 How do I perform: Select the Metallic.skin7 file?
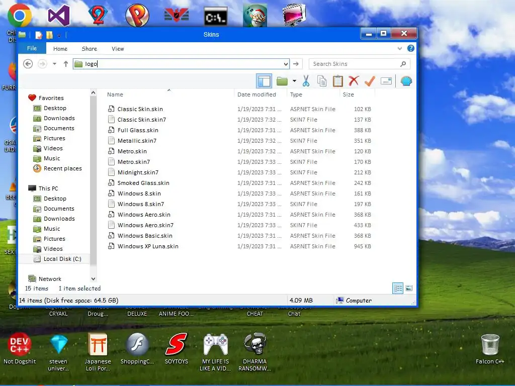[137, 141]
